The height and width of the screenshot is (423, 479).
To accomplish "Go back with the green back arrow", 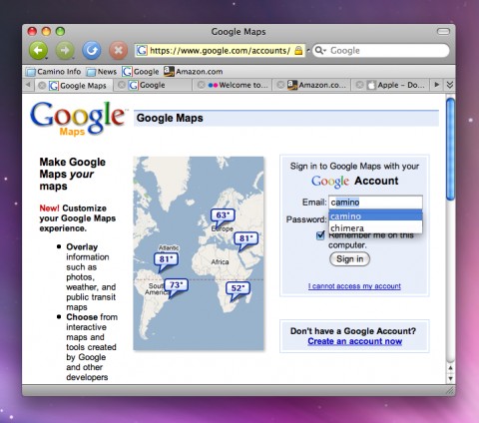I will point(38,51).
